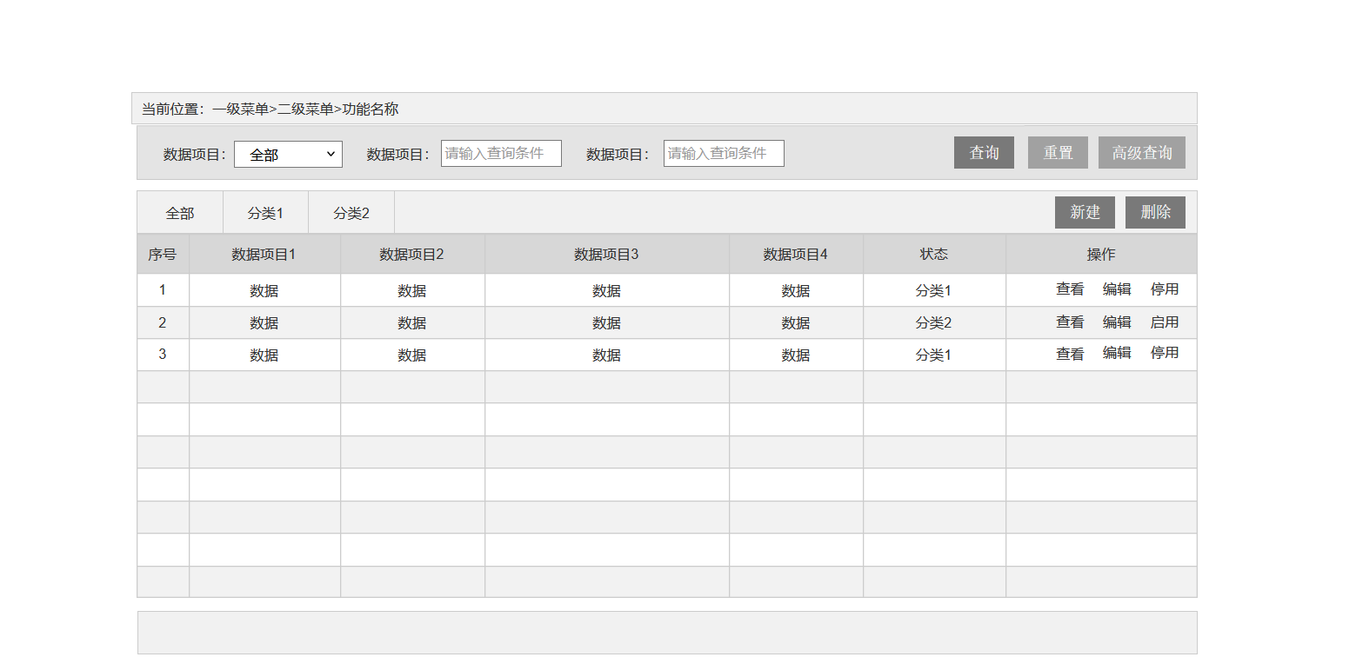This screenshot has height=657, width=1356.
Task: Click the 新建 button
Action: pyautogui.click(x=1085, y=212)
